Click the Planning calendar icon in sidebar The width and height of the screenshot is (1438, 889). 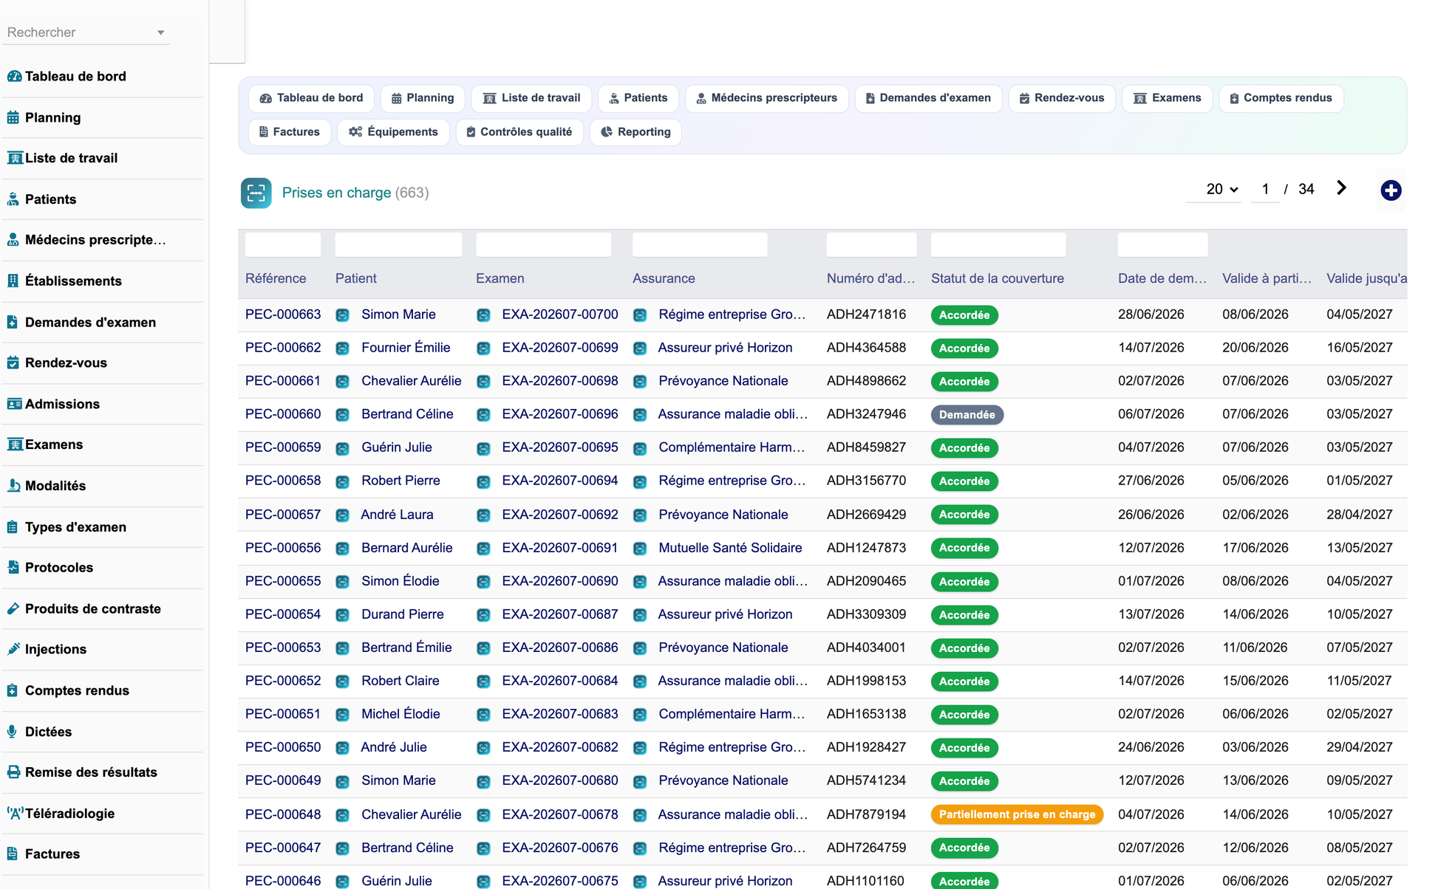[x=13, y=117]
